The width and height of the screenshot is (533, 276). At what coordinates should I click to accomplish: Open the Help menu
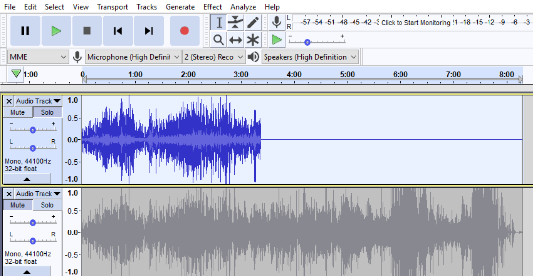(272, 7)
